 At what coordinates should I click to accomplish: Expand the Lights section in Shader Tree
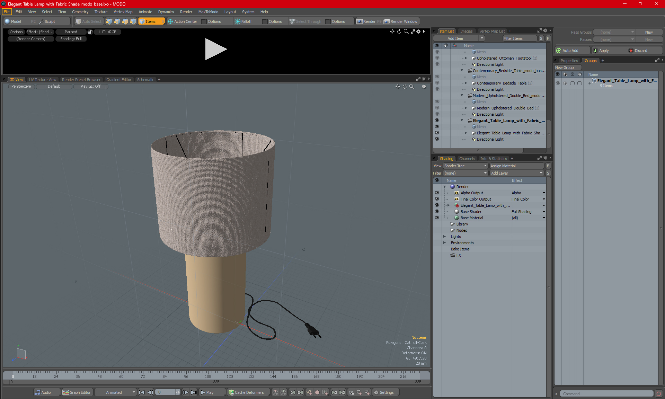point(444,236)
